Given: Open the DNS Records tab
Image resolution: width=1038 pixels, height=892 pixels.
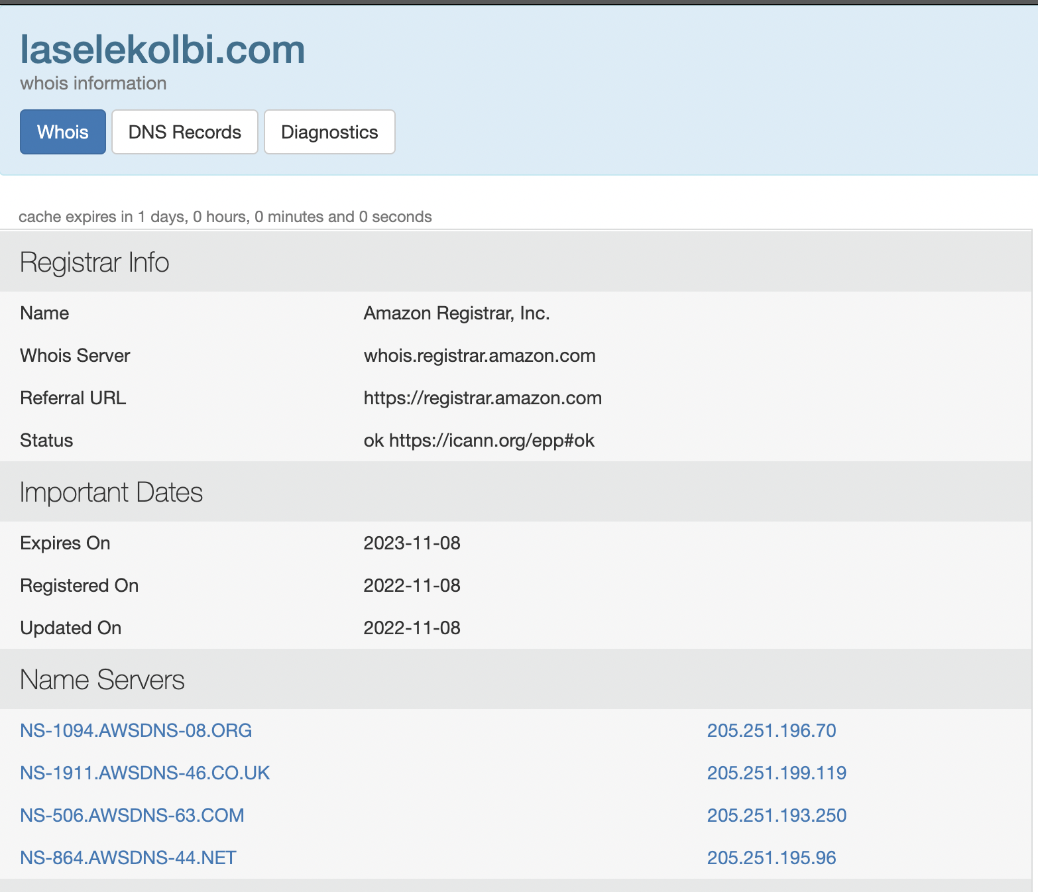Looking at the screenshot, I should (184, 132).
